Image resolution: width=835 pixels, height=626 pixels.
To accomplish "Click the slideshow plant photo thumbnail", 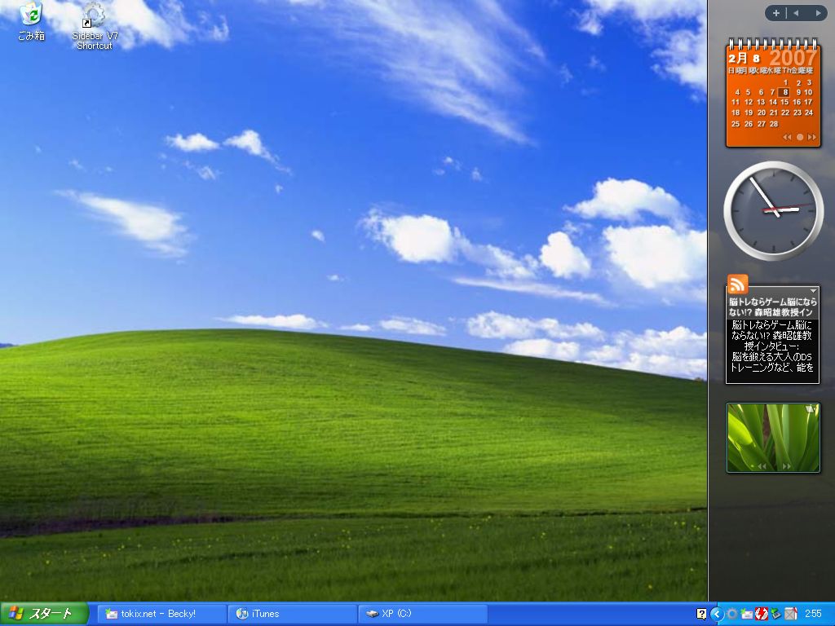I will [773, 438].
